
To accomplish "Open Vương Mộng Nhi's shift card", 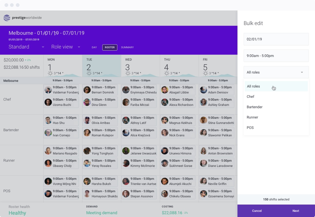I will [61, 182].
